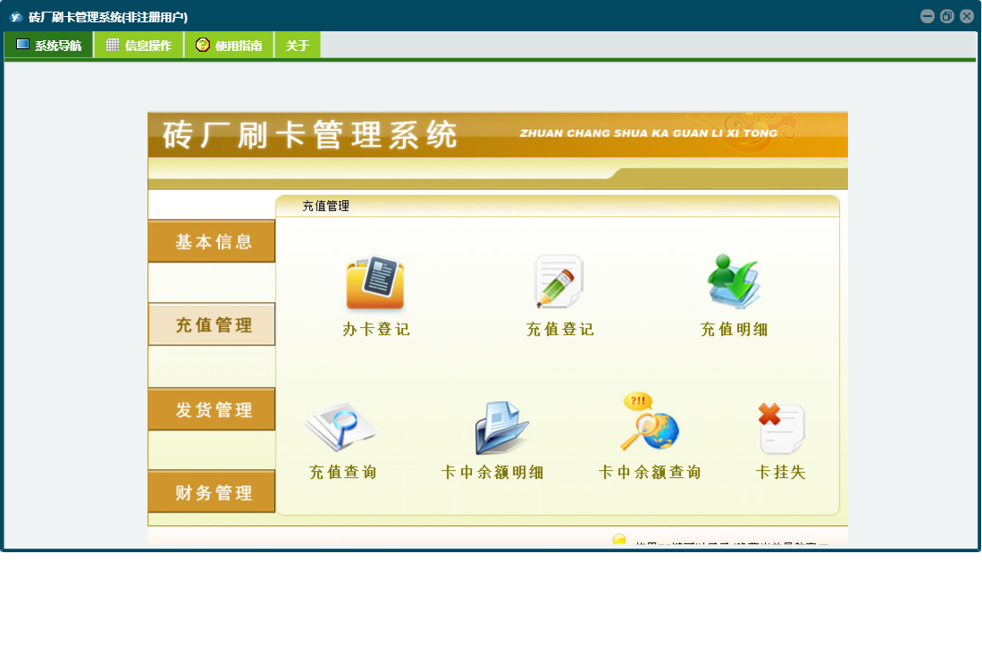The width and height of the screenshot is (982, 646).
Task: Close the 砖厂刷卡管理系统 window
Action: [967, 16]
